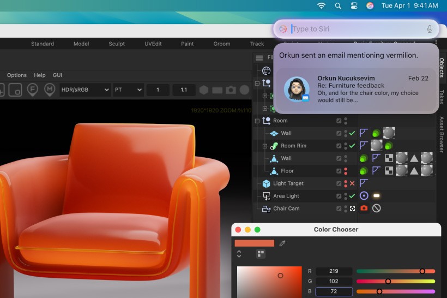447x298 pixels.
Task: Open the Objects panel hamburger menu
Action: pos(259,57)
